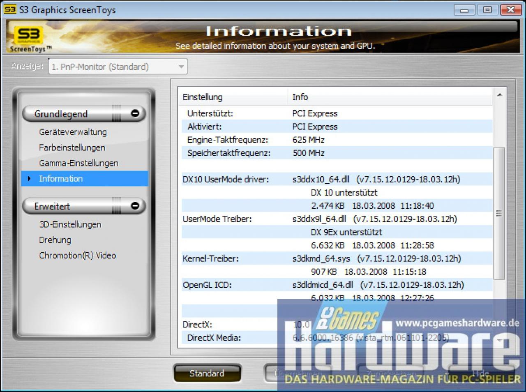The image size is (526, 392).
Task: Click the DX 10 unterstützt text
Action: click(x=344, y=192)
